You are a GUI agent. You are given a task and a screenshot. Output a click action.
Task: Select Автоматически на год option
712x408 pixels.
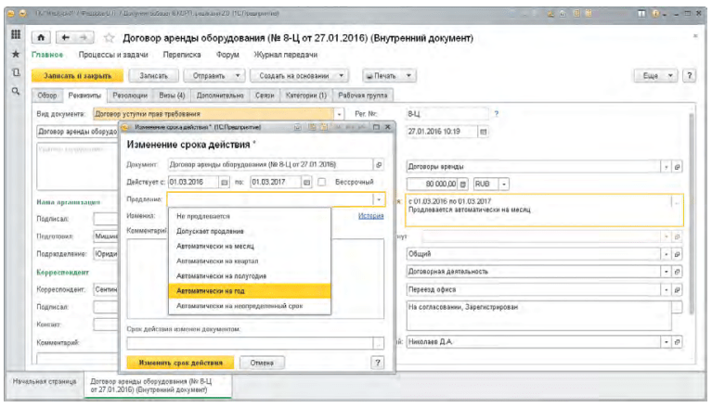point(250,291)
